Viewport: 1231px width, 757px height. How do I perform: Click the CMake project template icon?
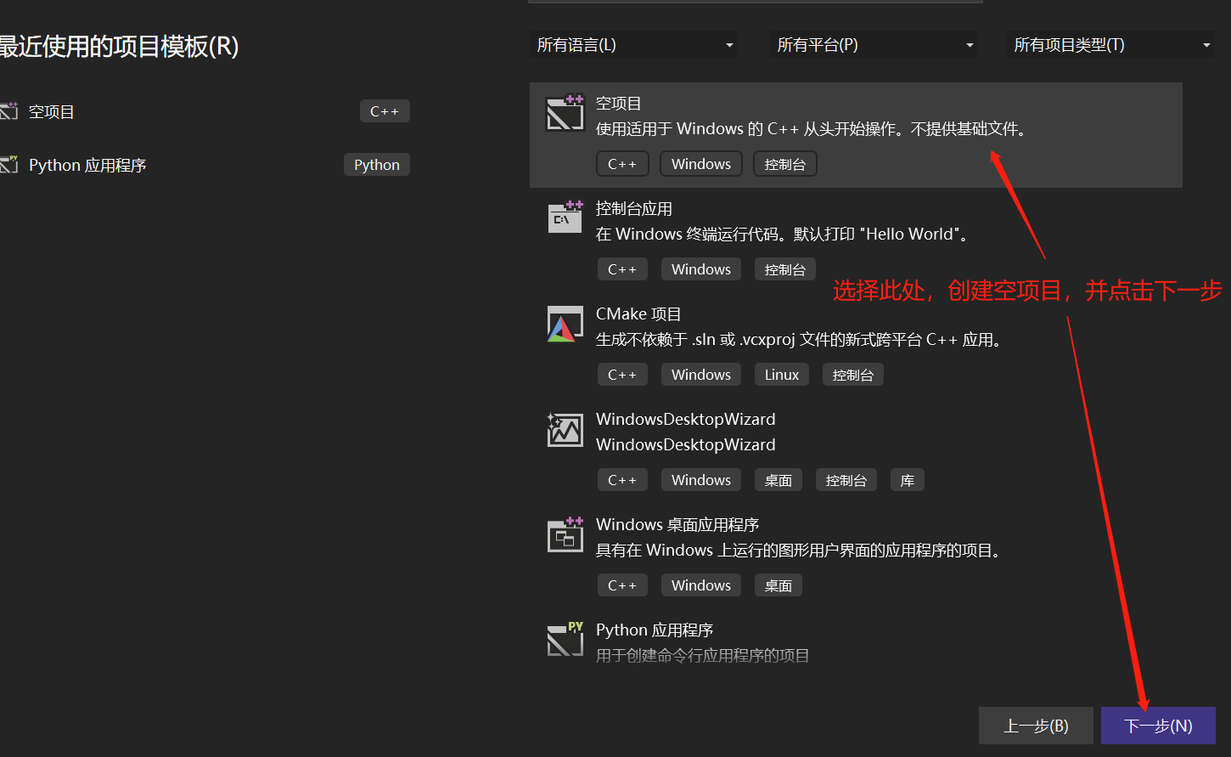tap(565, 324)
